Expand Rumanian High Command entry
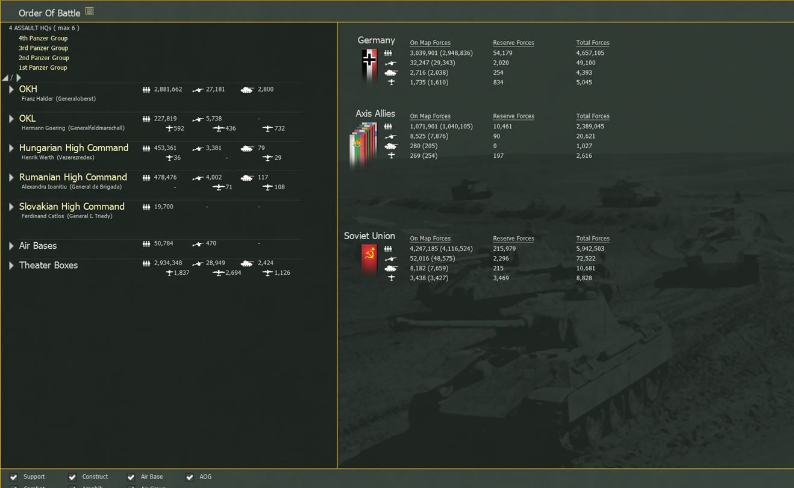 11,178
